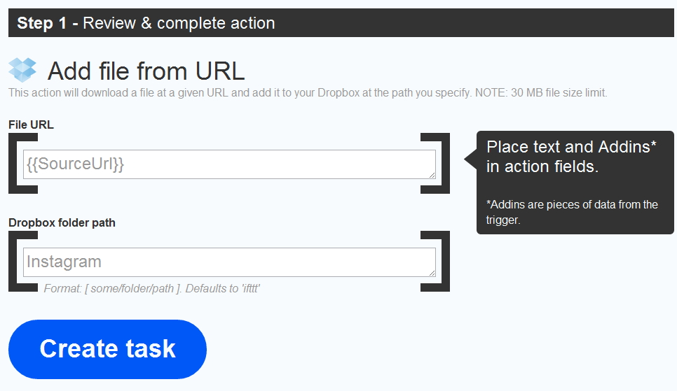Click the left bracket of File URL field
The width and height of the screenshot is (677, 391).
tap(13, 163)
